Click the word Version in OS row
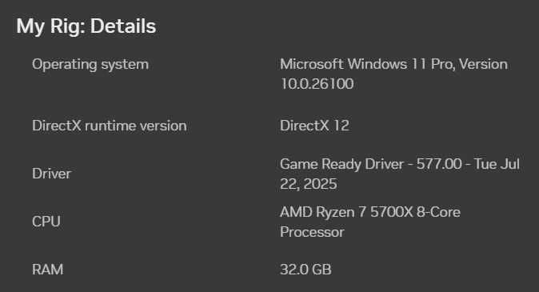 pos(483,64)
